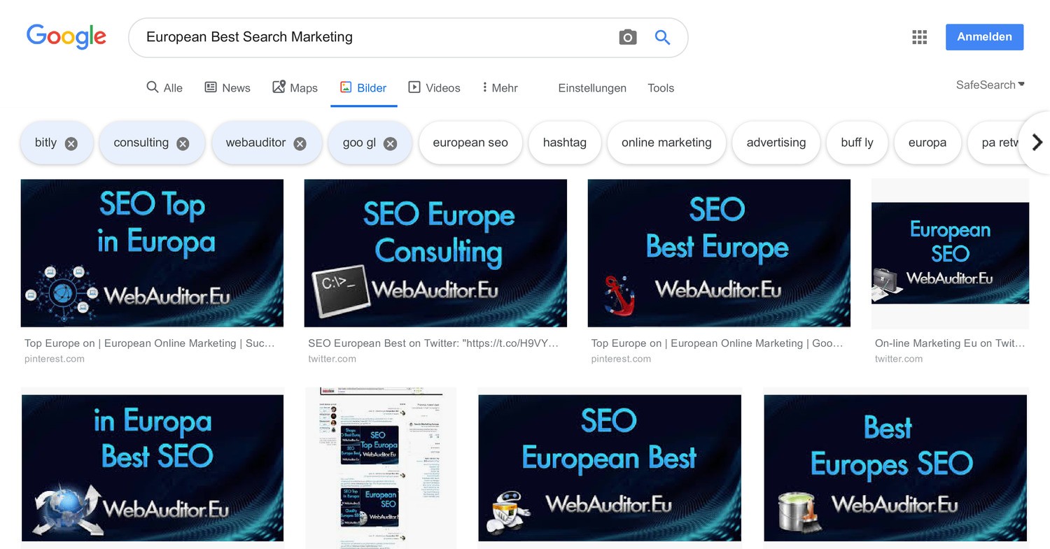This screenshot has width=1050, height=549.
Task: Open the Google apps grid icon
Action: (919, 36)
